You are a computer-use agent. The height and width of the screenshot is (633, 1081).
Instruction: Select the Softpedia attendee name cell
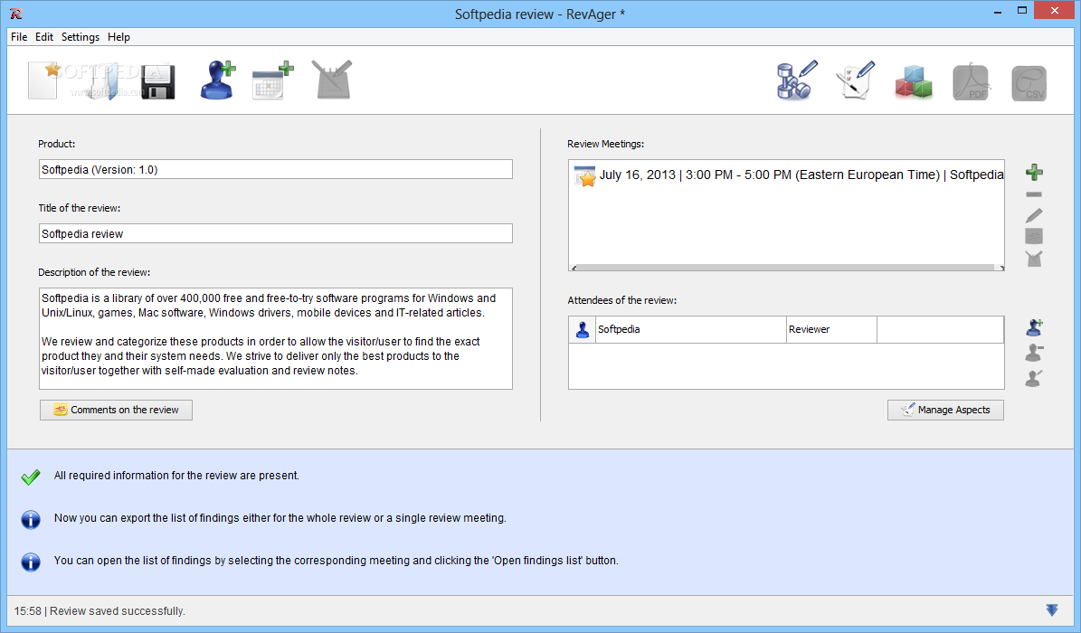click(691, 329)
